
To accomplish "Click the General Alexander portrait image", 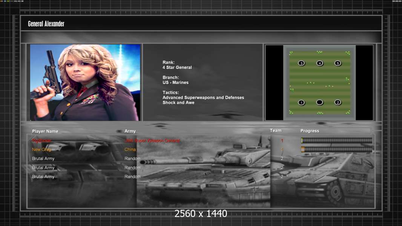I will (x=85, y=82).
